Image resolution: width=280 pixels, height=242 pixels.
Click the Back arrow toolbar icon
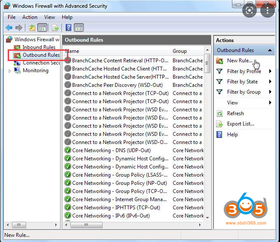[9, 28]
